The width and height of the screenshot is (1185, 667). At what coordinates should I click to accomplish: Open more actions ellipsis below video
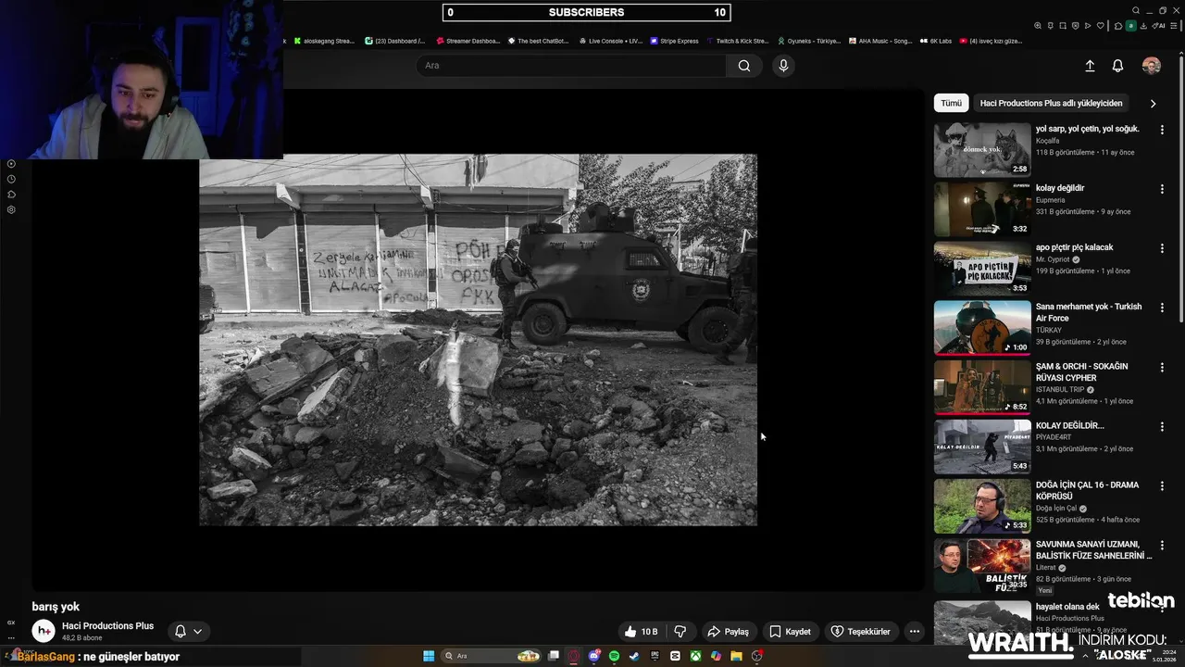point(914,632)
